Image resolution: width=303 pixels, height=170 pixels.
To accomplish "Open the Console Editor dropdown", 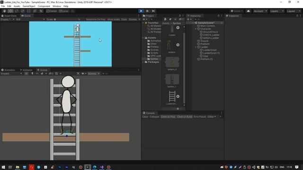I will point(212,117).
